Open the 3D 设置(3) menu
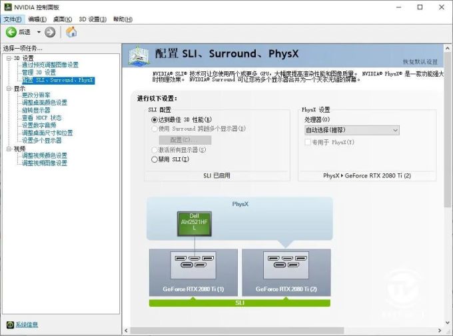This screenshot has width=453, height=336. [93, 19]
